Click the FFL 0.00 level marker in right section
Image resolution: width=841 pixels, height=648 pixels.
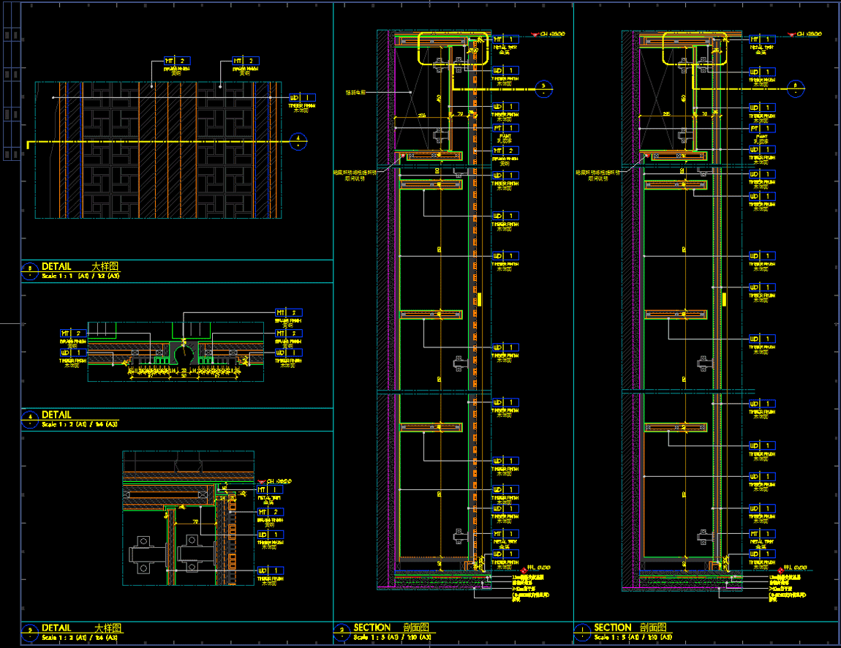(796, 568)
